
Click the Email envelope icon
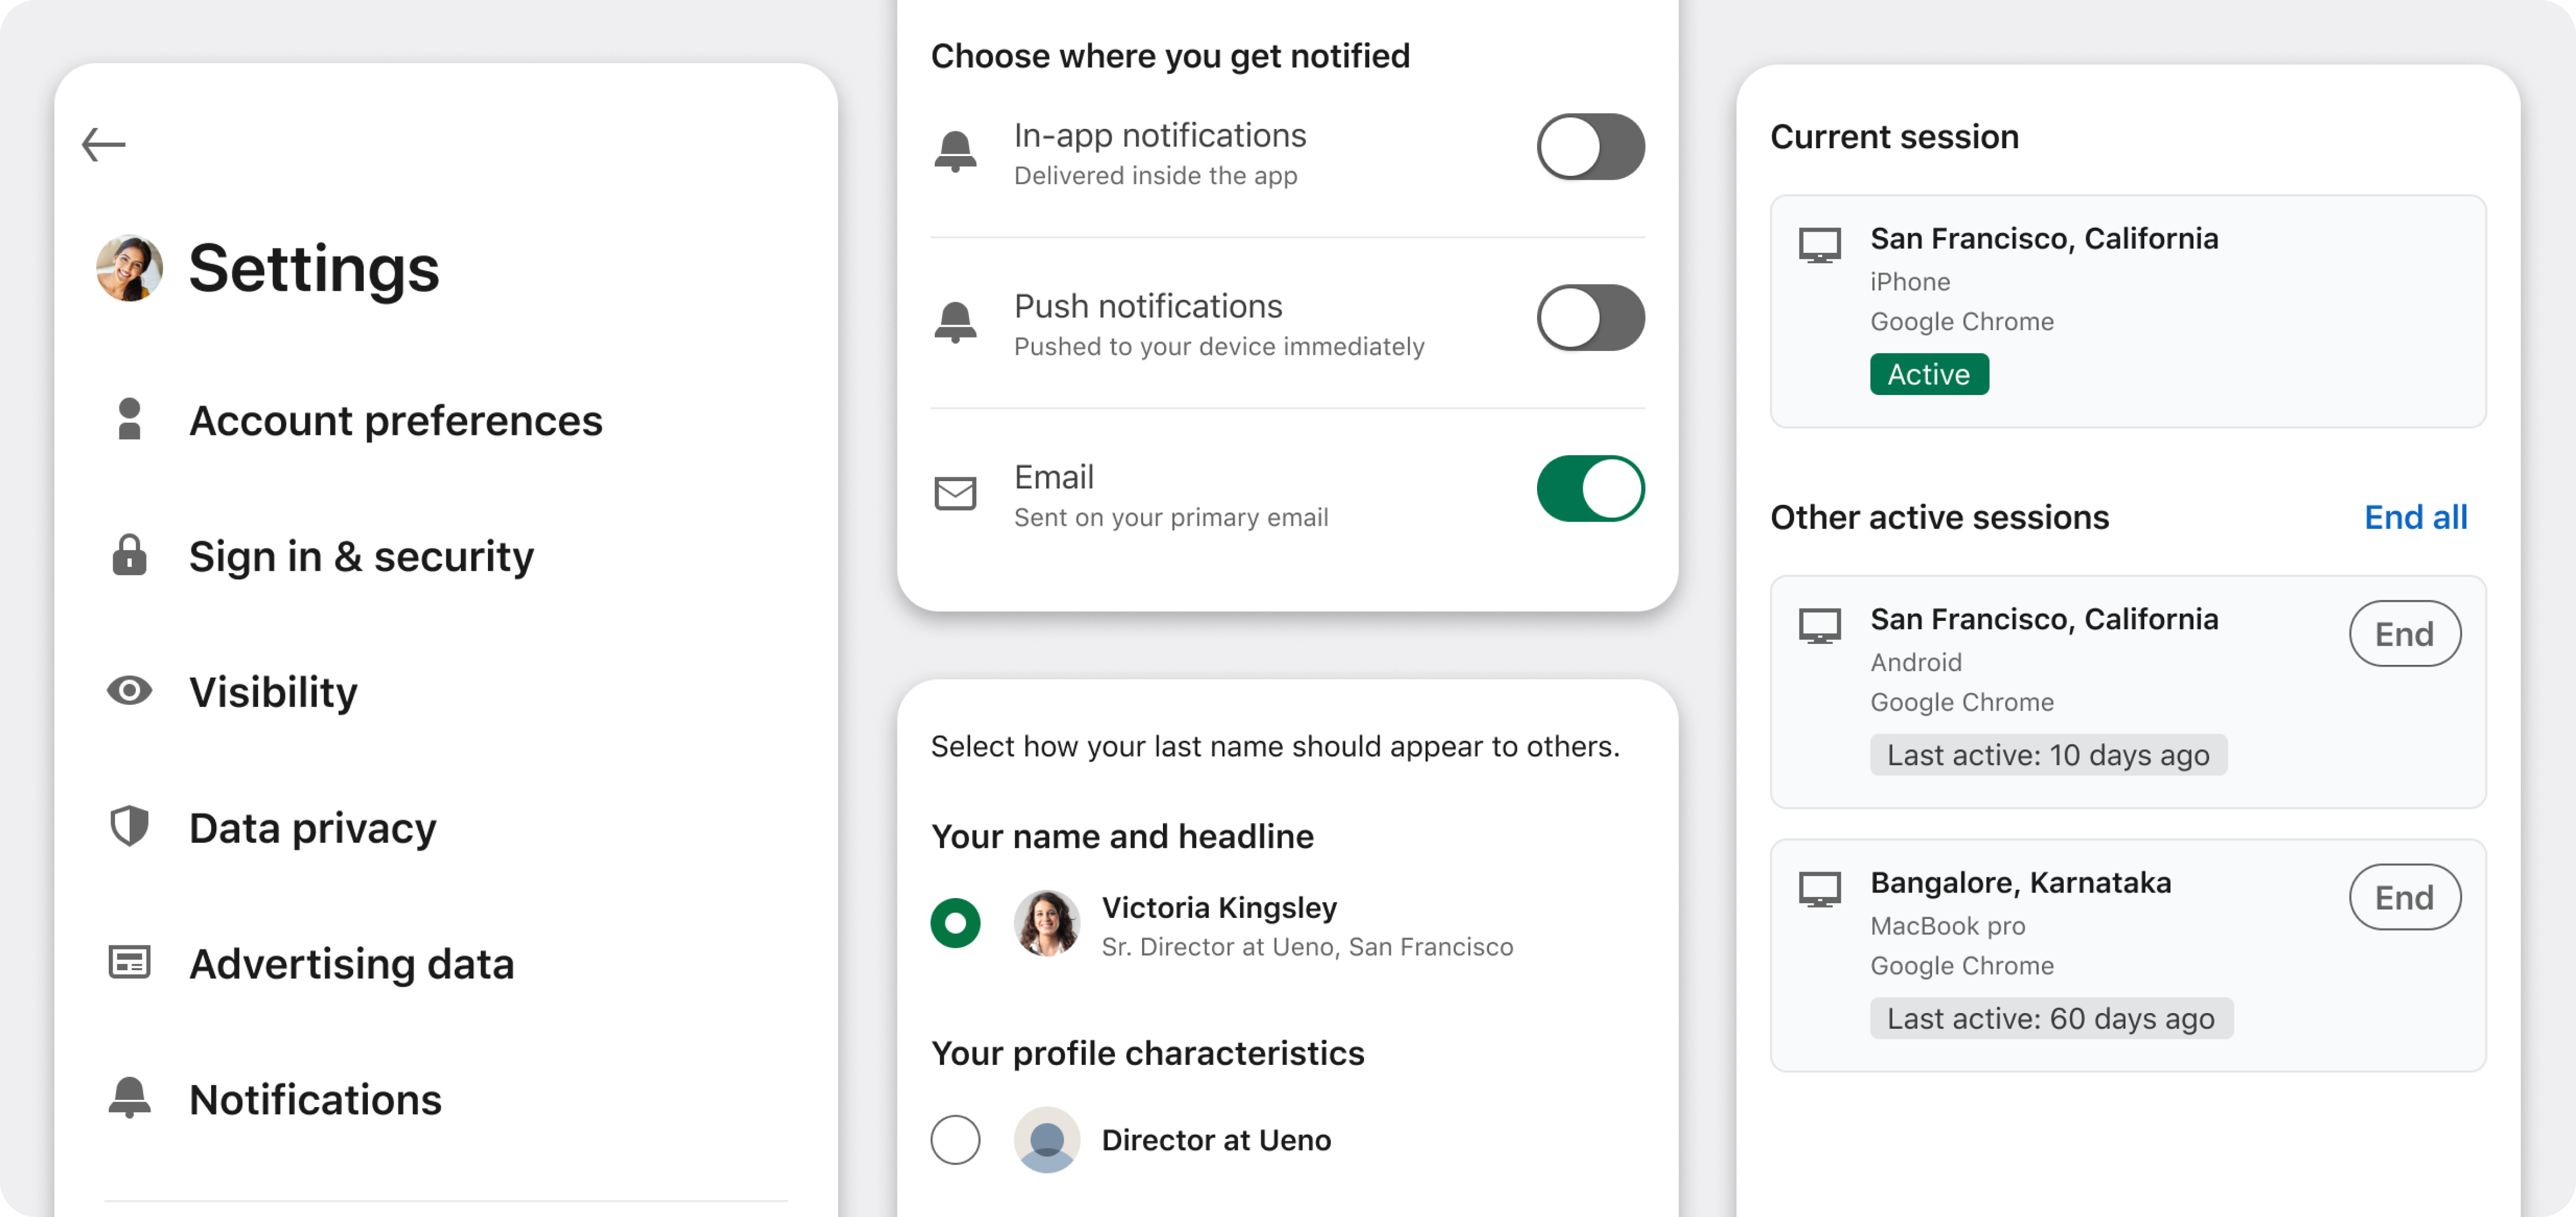point(955,494)
